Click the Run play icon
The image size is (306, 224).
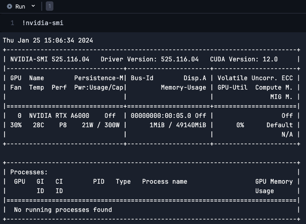tap(9, 6)
